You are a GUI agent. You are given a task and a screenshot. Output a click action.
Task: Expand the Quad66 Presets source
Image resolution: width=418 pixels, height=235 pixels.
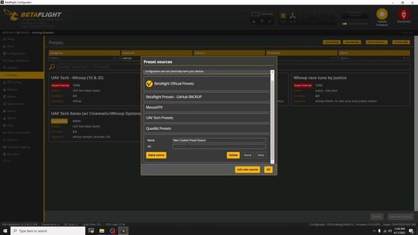point(207,129)
